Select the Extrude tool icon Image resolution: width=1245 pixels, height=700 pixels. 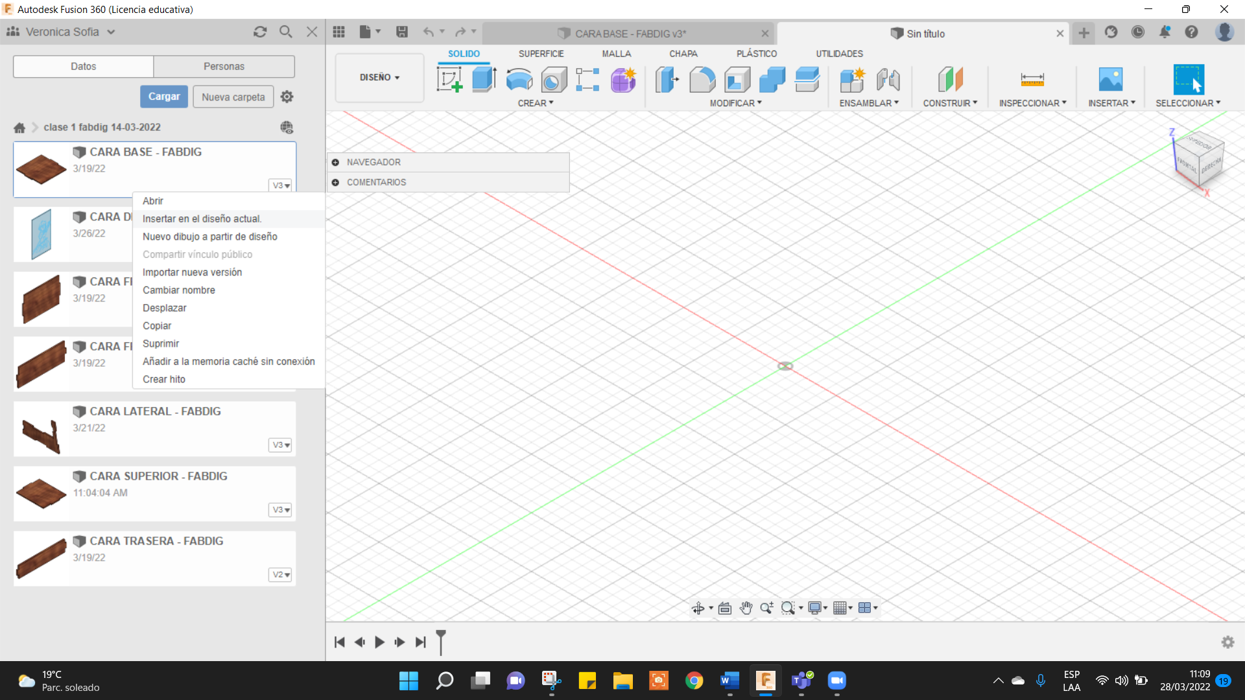click(484, 80)
